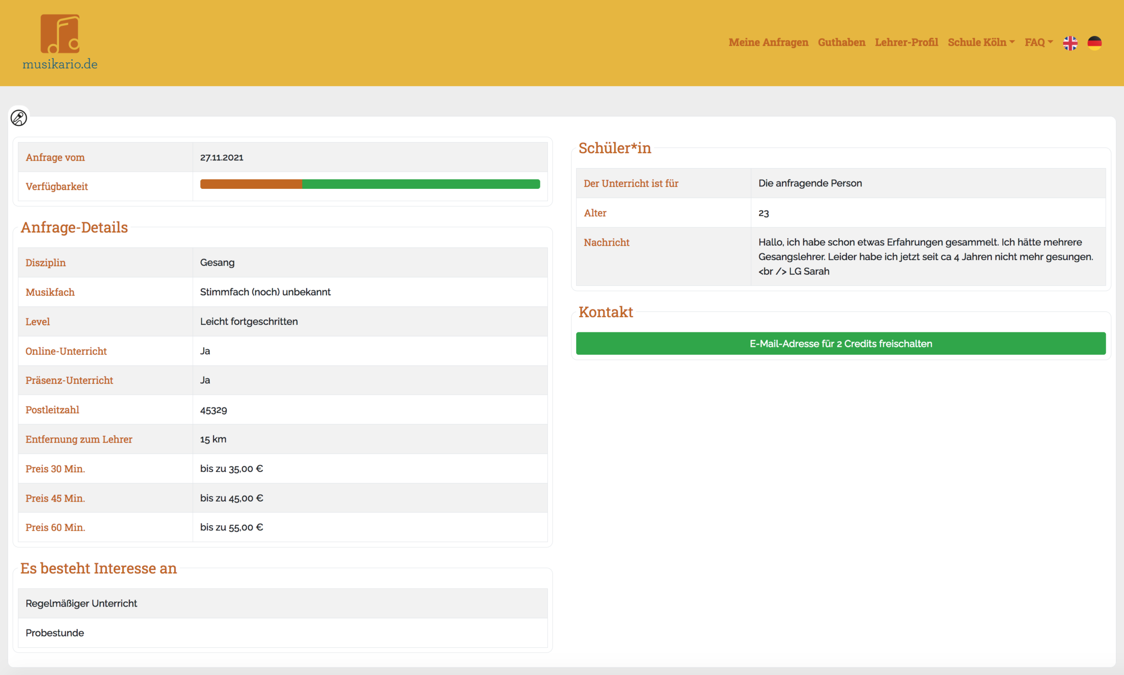Click the Probestunde row
This screenshot has height=675, width=1124.
(x=283, y=633)
